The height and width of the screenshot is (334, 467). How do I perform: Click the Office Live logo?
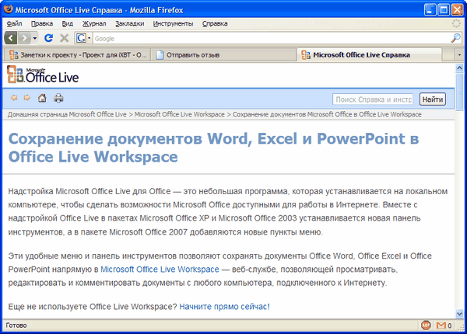(43, 75)
